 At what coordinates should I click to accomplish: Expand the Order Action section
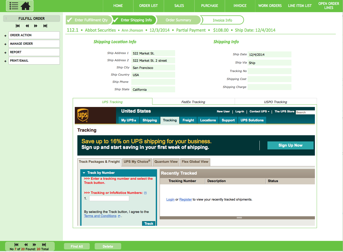pos(5,36)
